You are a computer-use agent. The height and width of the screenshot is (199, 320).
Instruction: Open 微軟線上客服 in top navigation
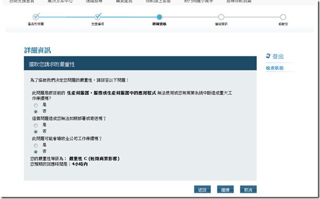[158, 1]
